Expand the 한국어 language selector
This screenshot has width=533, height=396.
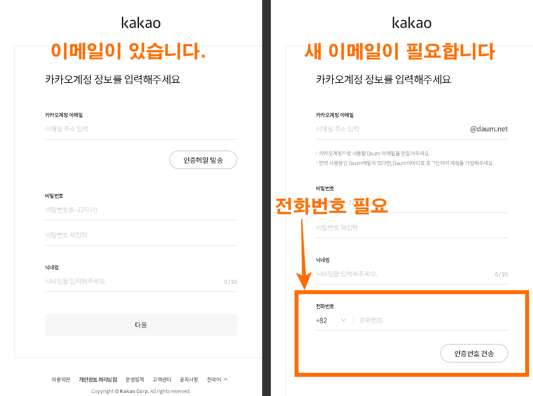217,379
